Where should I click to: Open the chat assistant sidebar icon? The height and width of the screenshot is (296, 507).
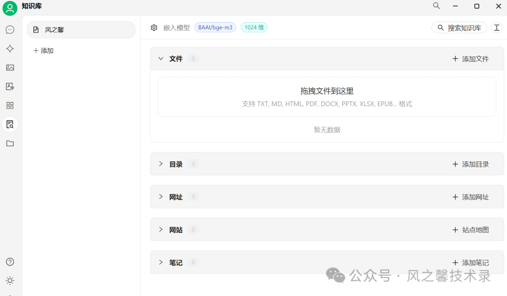[x=10, y=30]
